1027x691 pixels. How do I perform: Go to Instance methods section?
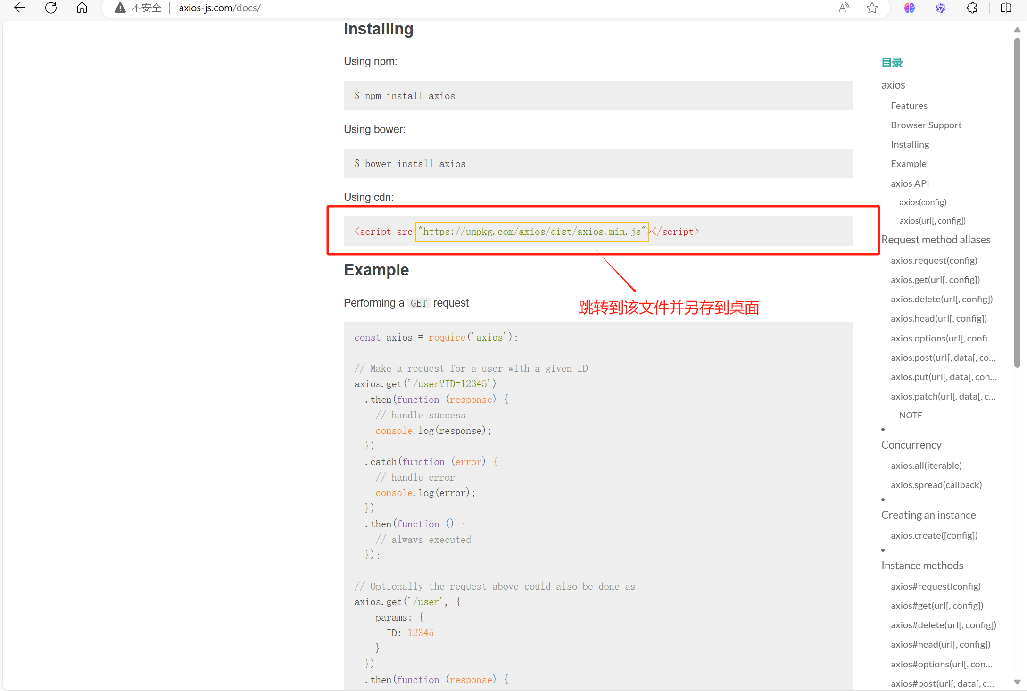(922, 566)
